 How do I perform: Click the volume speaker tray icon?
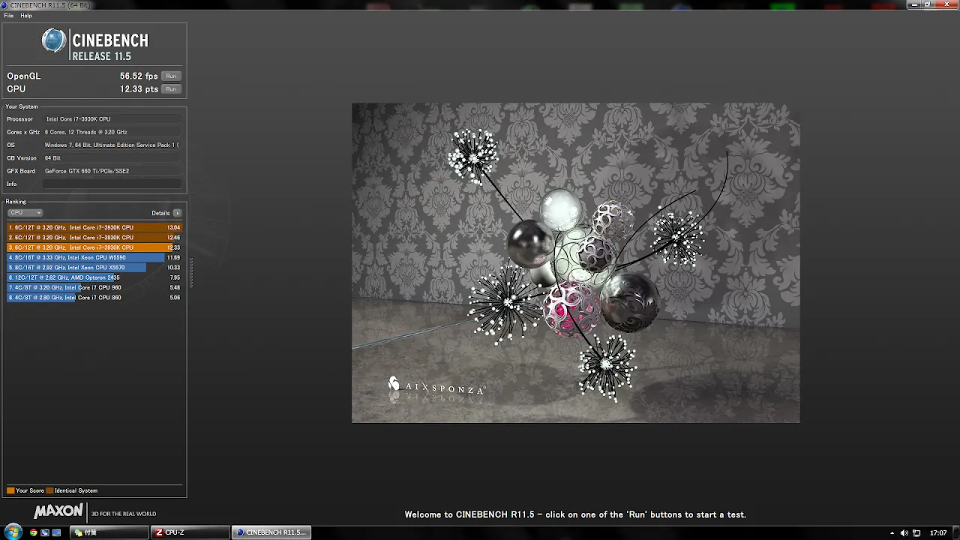pos(904,532)
